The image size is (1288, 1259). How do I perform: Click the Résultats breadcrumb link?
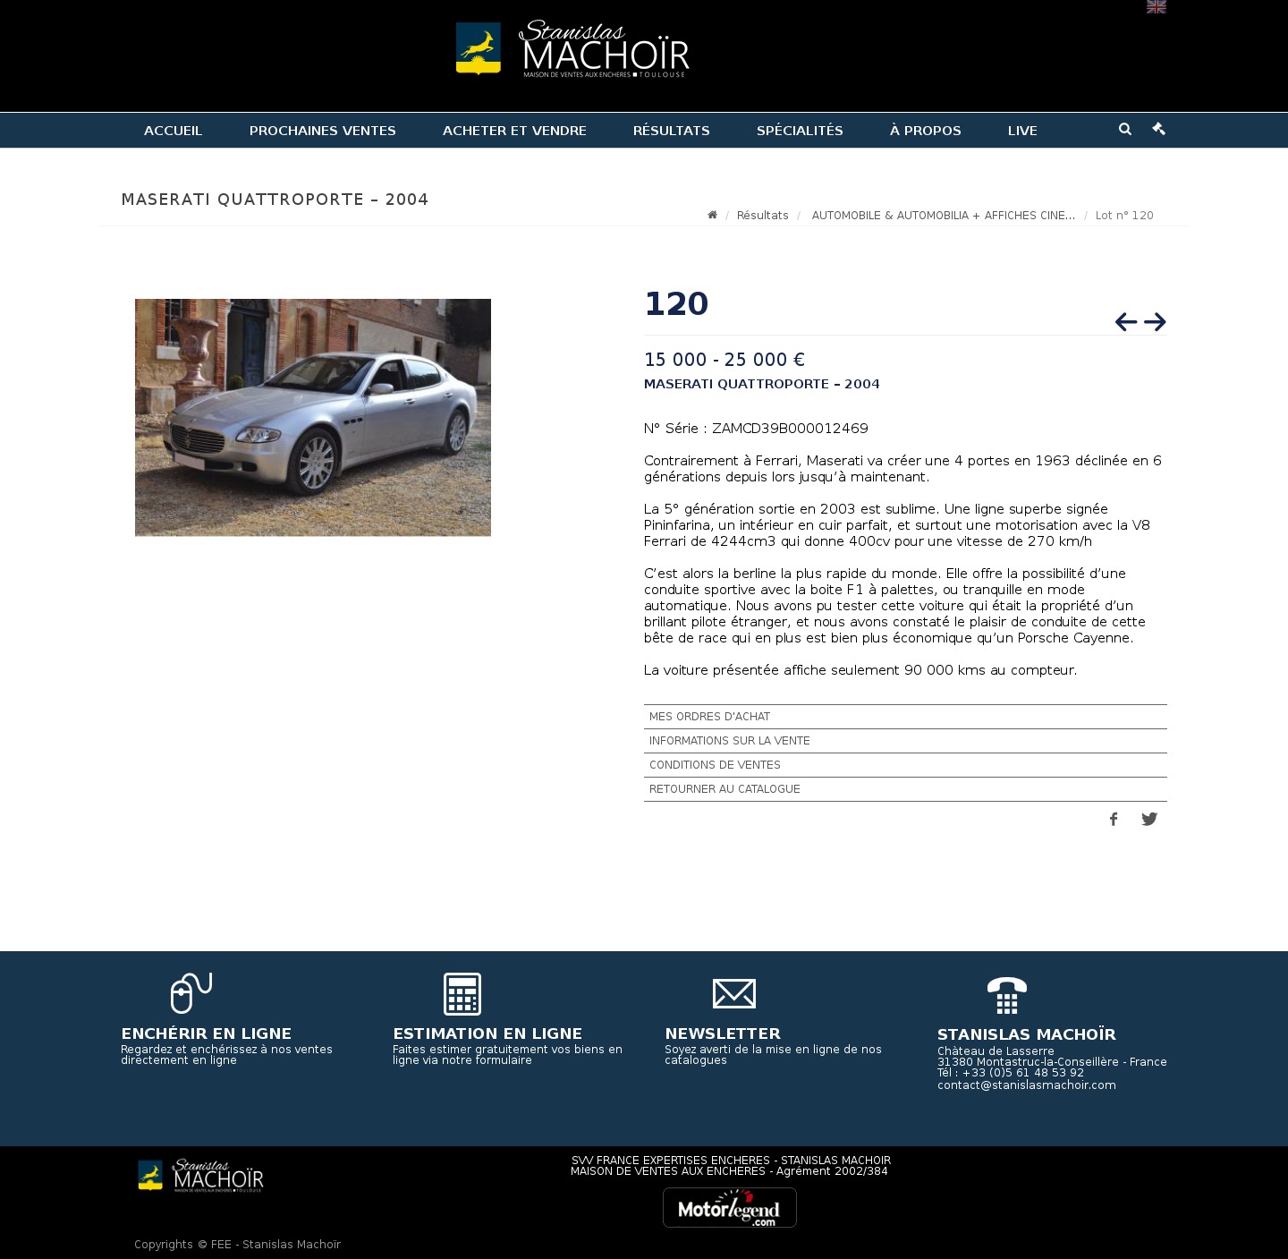point(763,216)
